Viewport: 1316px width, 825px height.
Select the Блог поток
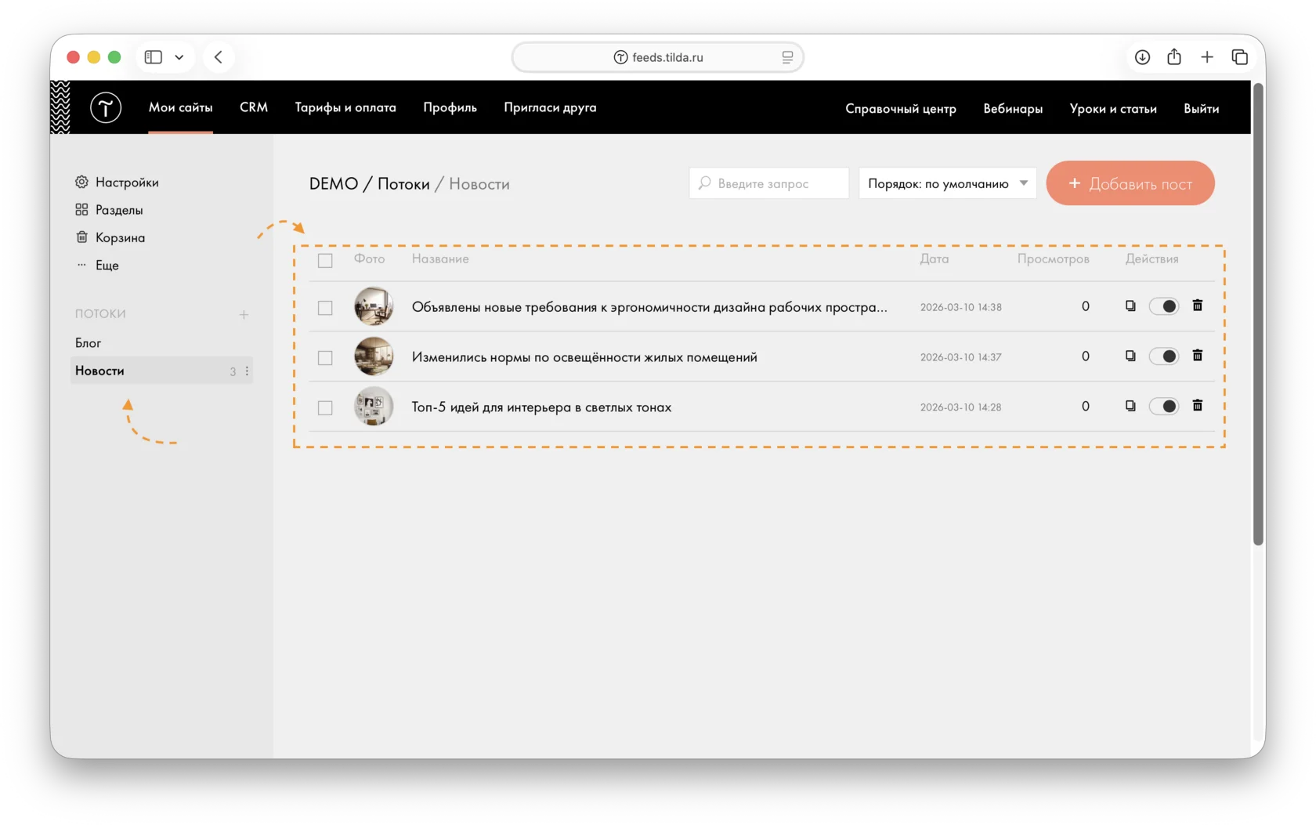coord(89,343)
